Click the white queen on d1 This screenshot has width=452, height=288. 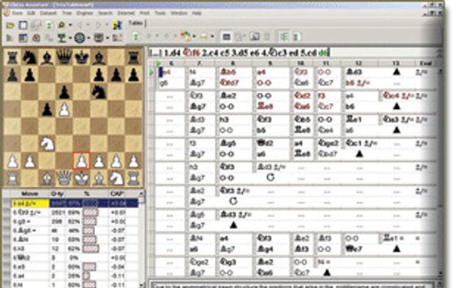(64, 178)
